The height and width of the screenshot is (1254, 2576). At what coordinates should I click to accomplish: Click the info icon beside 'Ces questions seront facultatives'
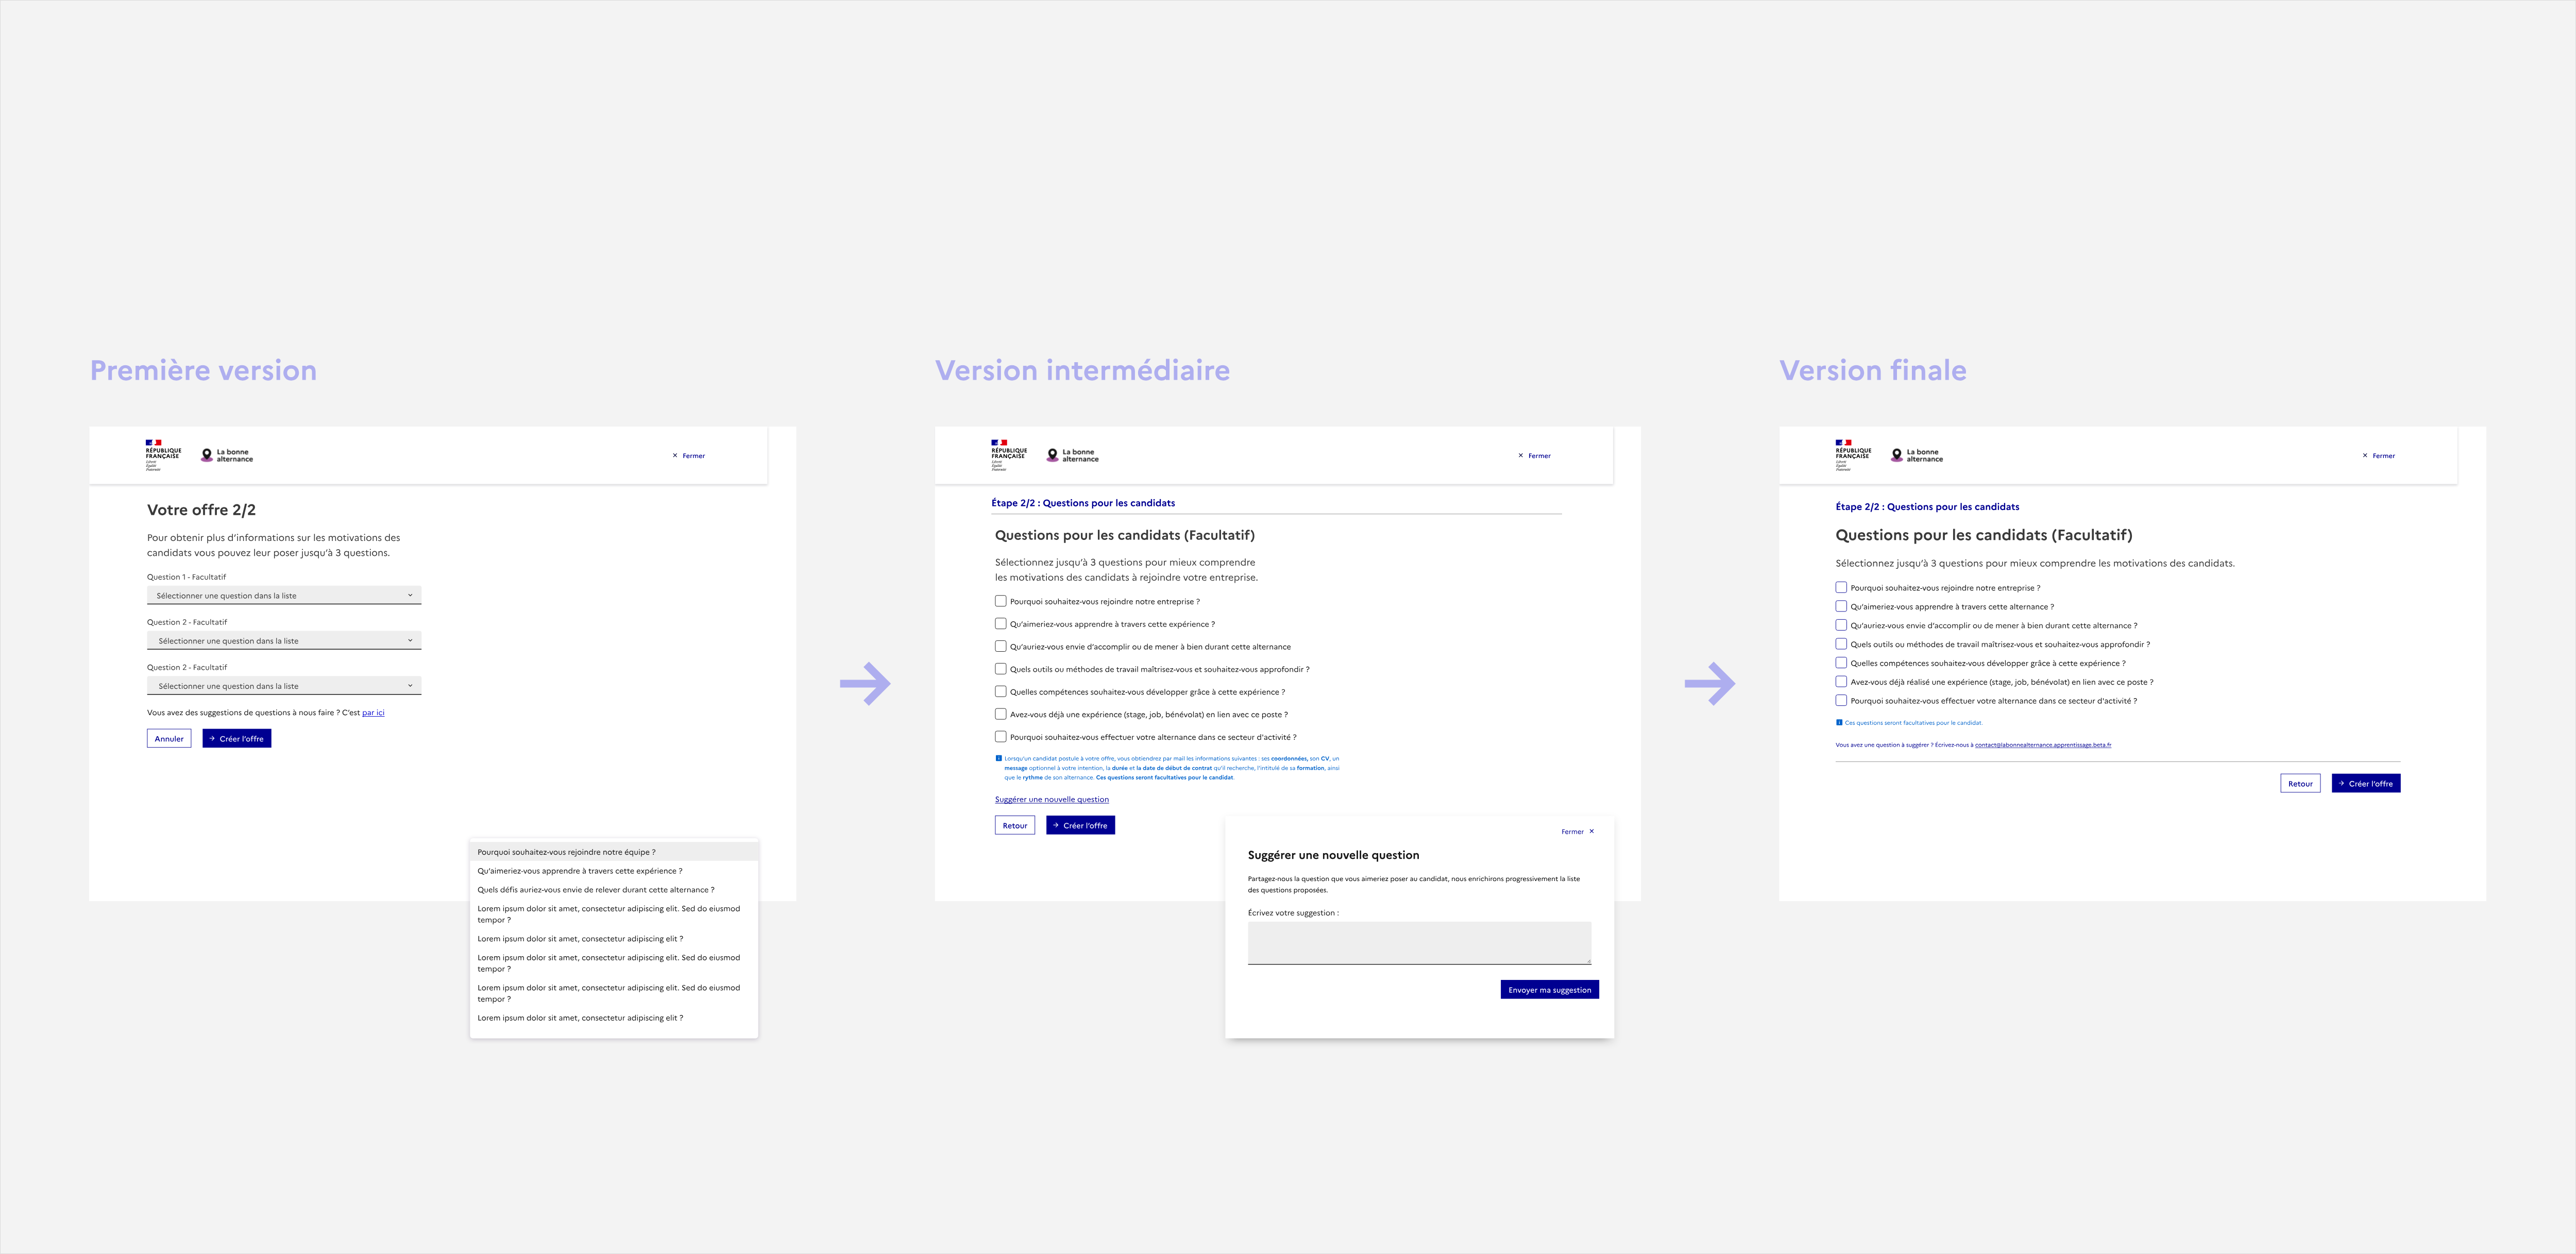click(1839, 722)
